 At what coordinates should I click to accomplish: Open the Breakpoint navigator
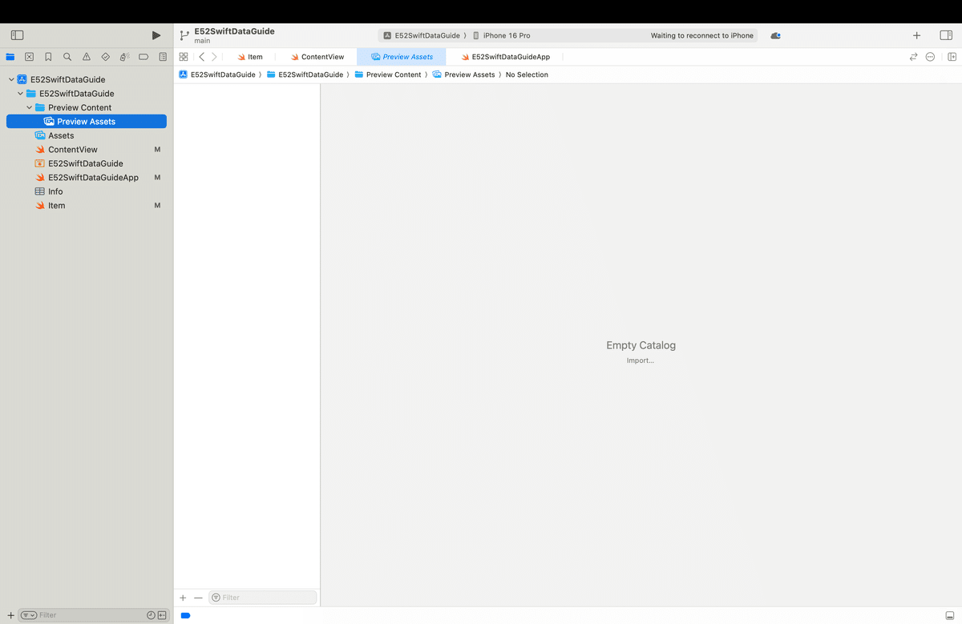point(143,57)
